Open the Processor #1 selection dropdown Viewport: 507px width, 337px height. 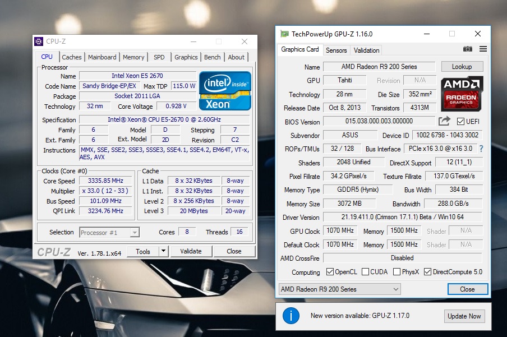point(109,232)
